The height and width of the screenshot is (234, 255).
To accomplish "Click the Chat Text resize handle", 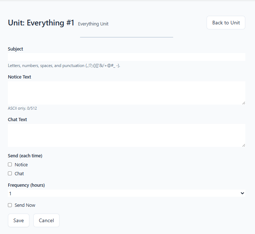I will [244, 145].
